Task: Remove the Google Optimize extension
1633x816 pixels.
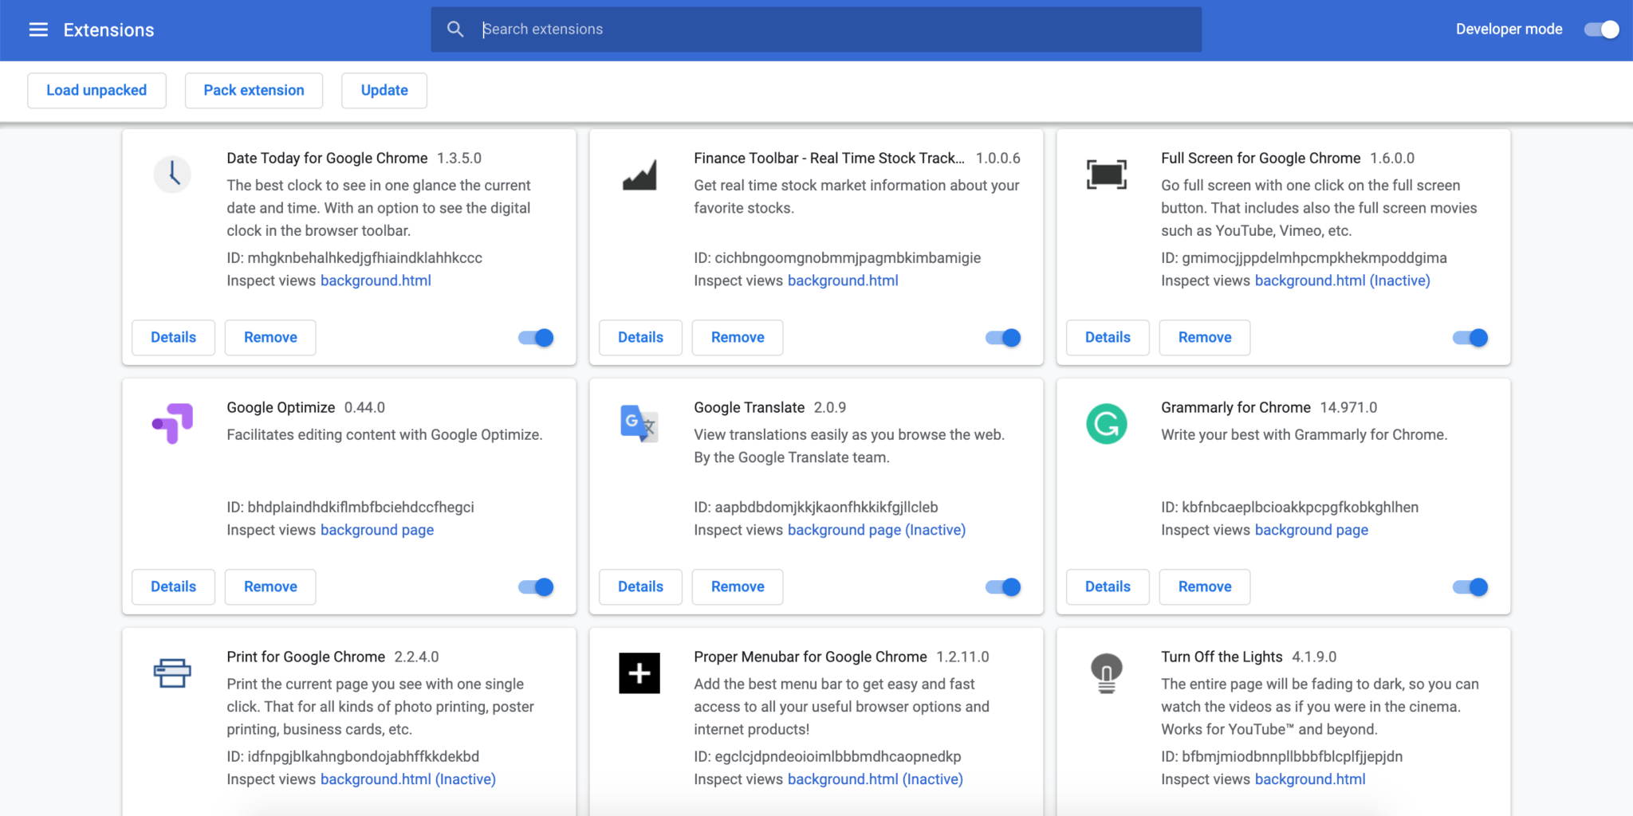Action: [270, 586]
